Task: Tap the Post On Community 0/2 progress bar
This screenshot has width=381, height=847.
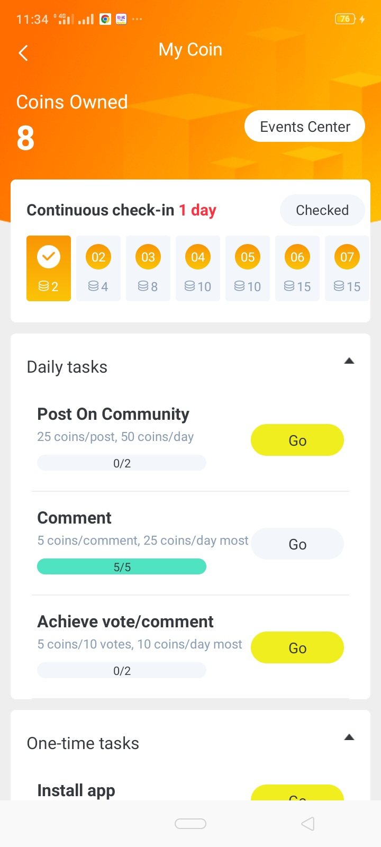Action: click(122, 463)
